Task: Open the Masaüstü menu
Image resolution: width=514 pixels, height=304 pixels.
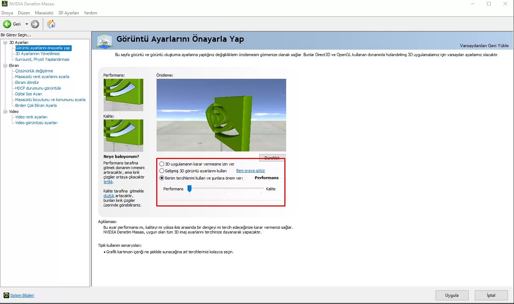Action: [x=44, y=13]
